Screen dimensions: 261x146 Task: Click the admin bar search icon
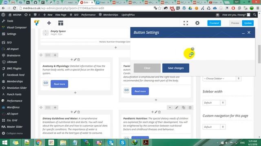click(x=254, y=15)
